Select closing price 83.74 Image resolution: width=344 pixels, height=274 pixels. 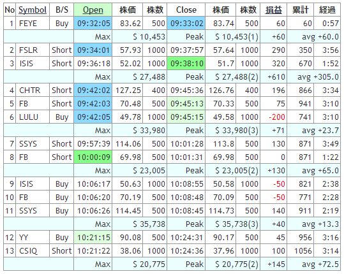[224, 23]
